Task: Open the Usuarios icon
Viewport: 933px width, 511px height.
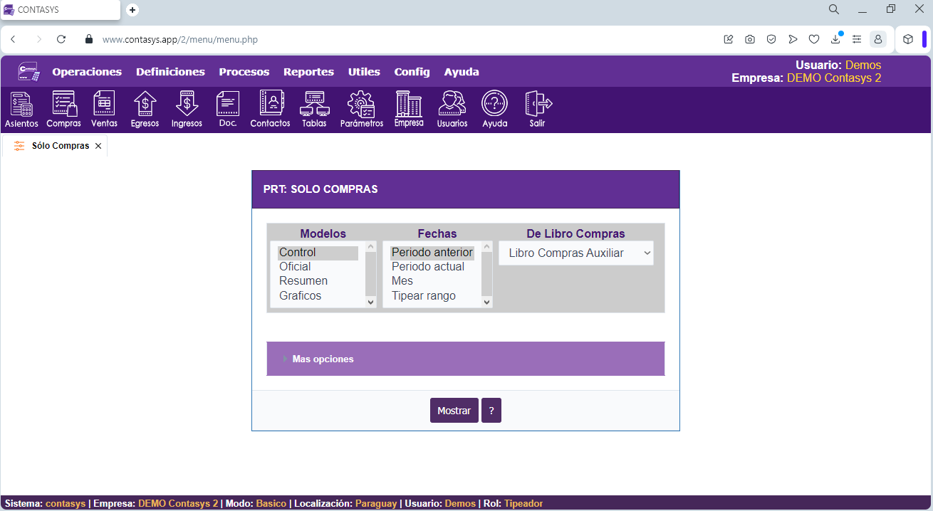Action: click(x=452, y=109)
